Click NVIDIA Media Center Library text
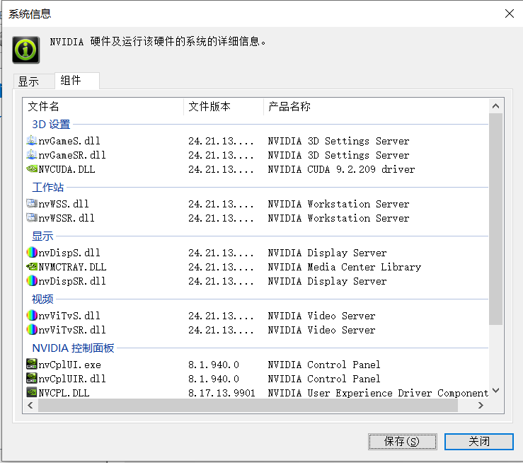The height and width of the screenshot is (463, 523). pyautogui.click(x=344, y=267)
